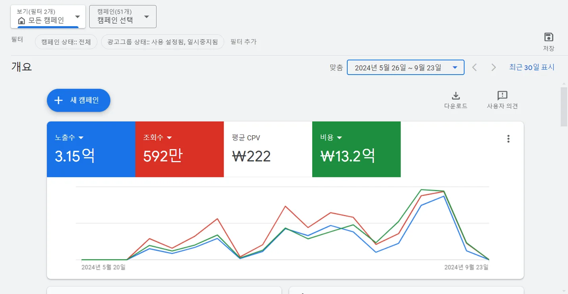Expand the 비용 metric dropdown
Viewport: 568px width, 294px height.
(x=340, y=138)
